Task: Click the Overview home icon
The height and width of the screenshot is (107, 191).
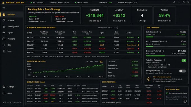Action: point(4,15)
